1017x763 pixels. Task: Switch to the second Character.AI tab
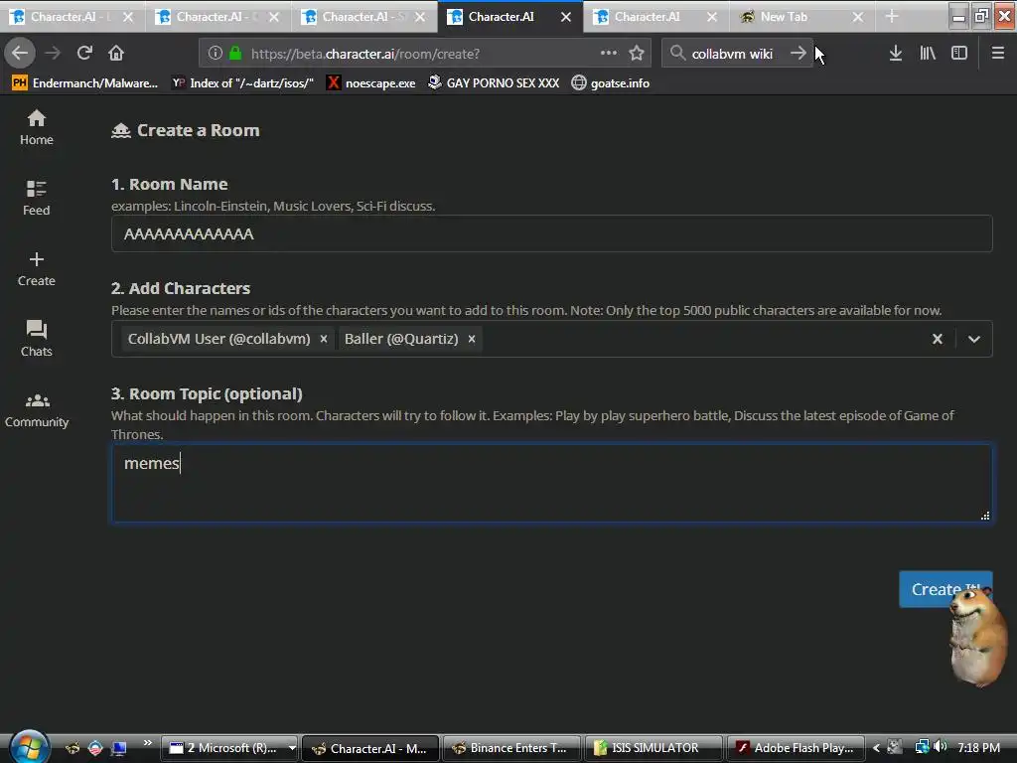[x=218, y=16]
